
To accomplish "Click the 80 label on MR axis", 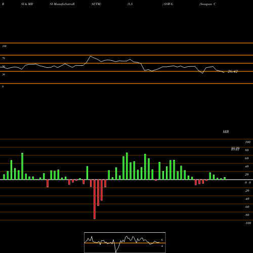I will click(247, 150).
